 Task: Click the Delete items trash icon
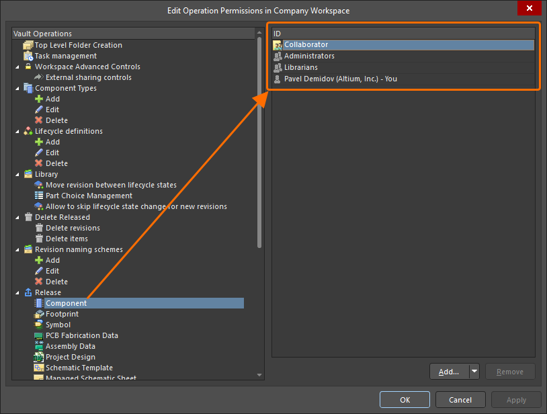39,239
